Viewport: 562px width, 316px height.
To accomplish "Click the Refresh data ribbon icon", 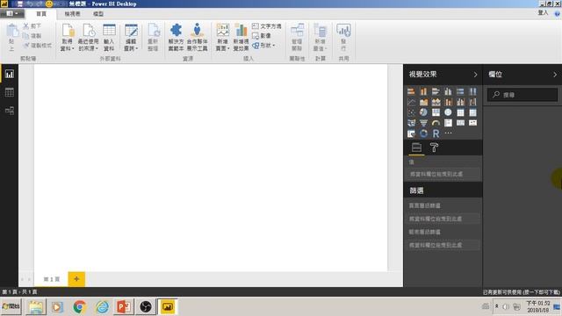I will pos(154,30).
